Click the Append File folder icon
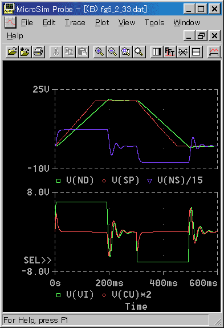224x328 pixels. click(x=25, y=51)
